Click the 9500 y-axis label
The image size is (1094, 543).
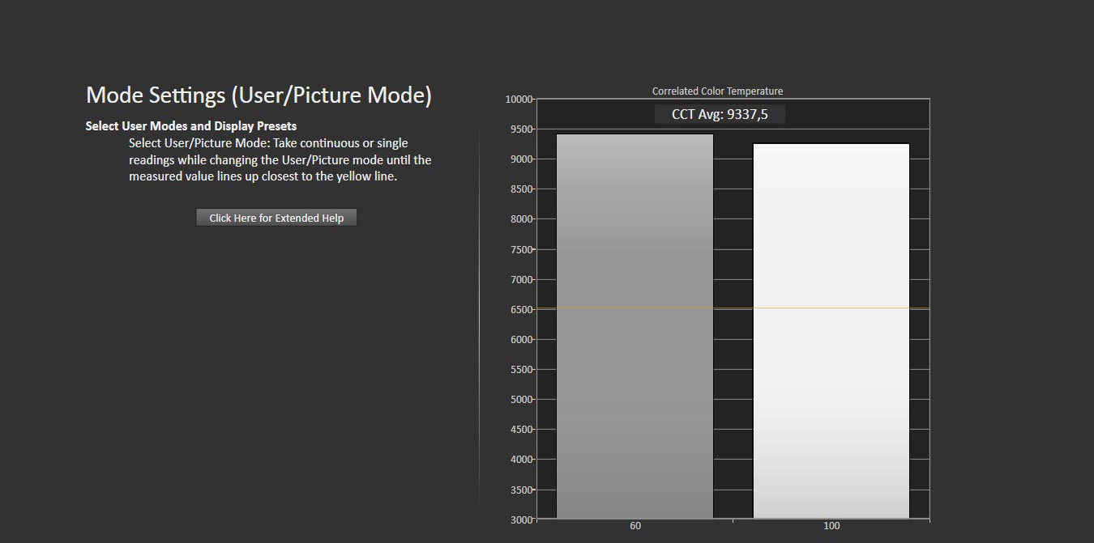[519, 129]
